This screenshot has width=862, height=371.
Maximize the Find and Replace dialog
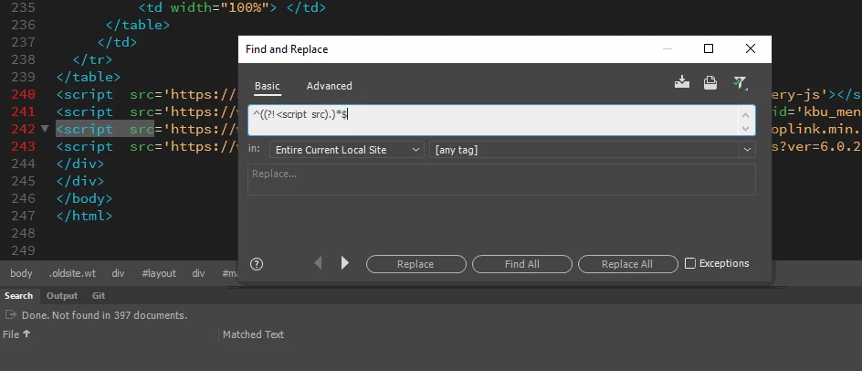(709, 49)
